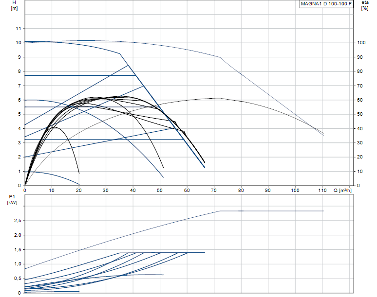The width and height of the screenshot is (377, 297).
Task: Click the 50 tick on the Q axis
Action: click(x=160, y=190)
